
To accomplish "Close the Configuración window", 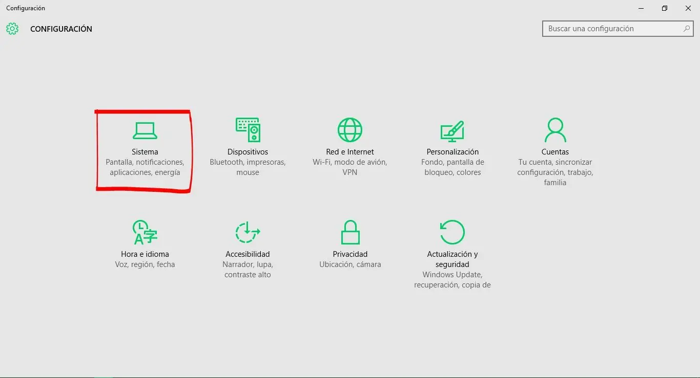I will [688, 8].
